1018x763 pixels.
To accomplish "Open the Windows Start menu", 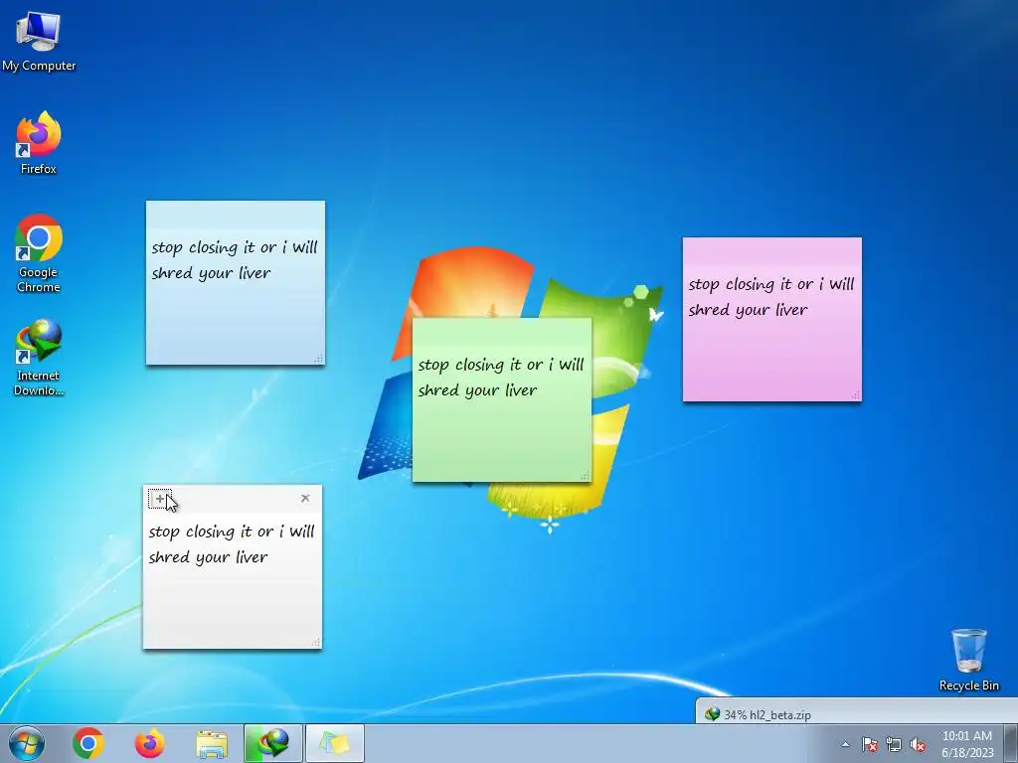I will coord(27,743).
